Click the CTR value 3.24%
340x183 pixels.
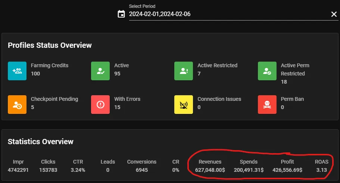(x=78, y=170)
